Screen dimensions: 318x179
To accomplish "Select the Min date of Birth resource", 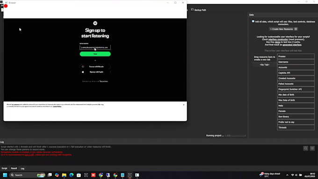I will point(296,95).
